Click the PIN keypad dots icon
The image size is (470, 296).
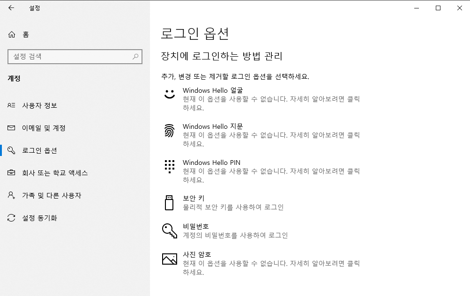[169, 167]
